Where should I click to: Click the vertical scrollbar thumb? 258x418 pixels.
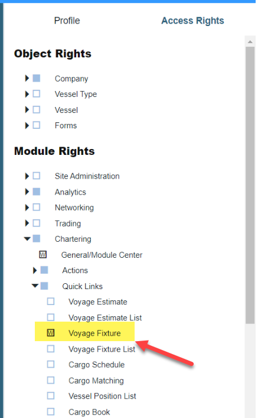(x=250, y=185)
